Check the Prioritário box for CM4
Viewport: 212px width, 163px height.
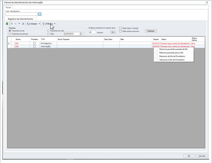[x=34, y=46]
